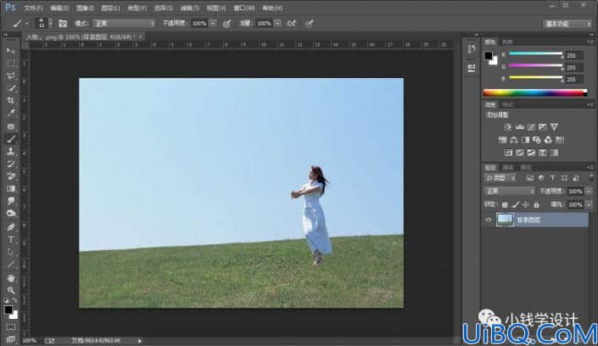Toggle lock position

tap(526, 205)
